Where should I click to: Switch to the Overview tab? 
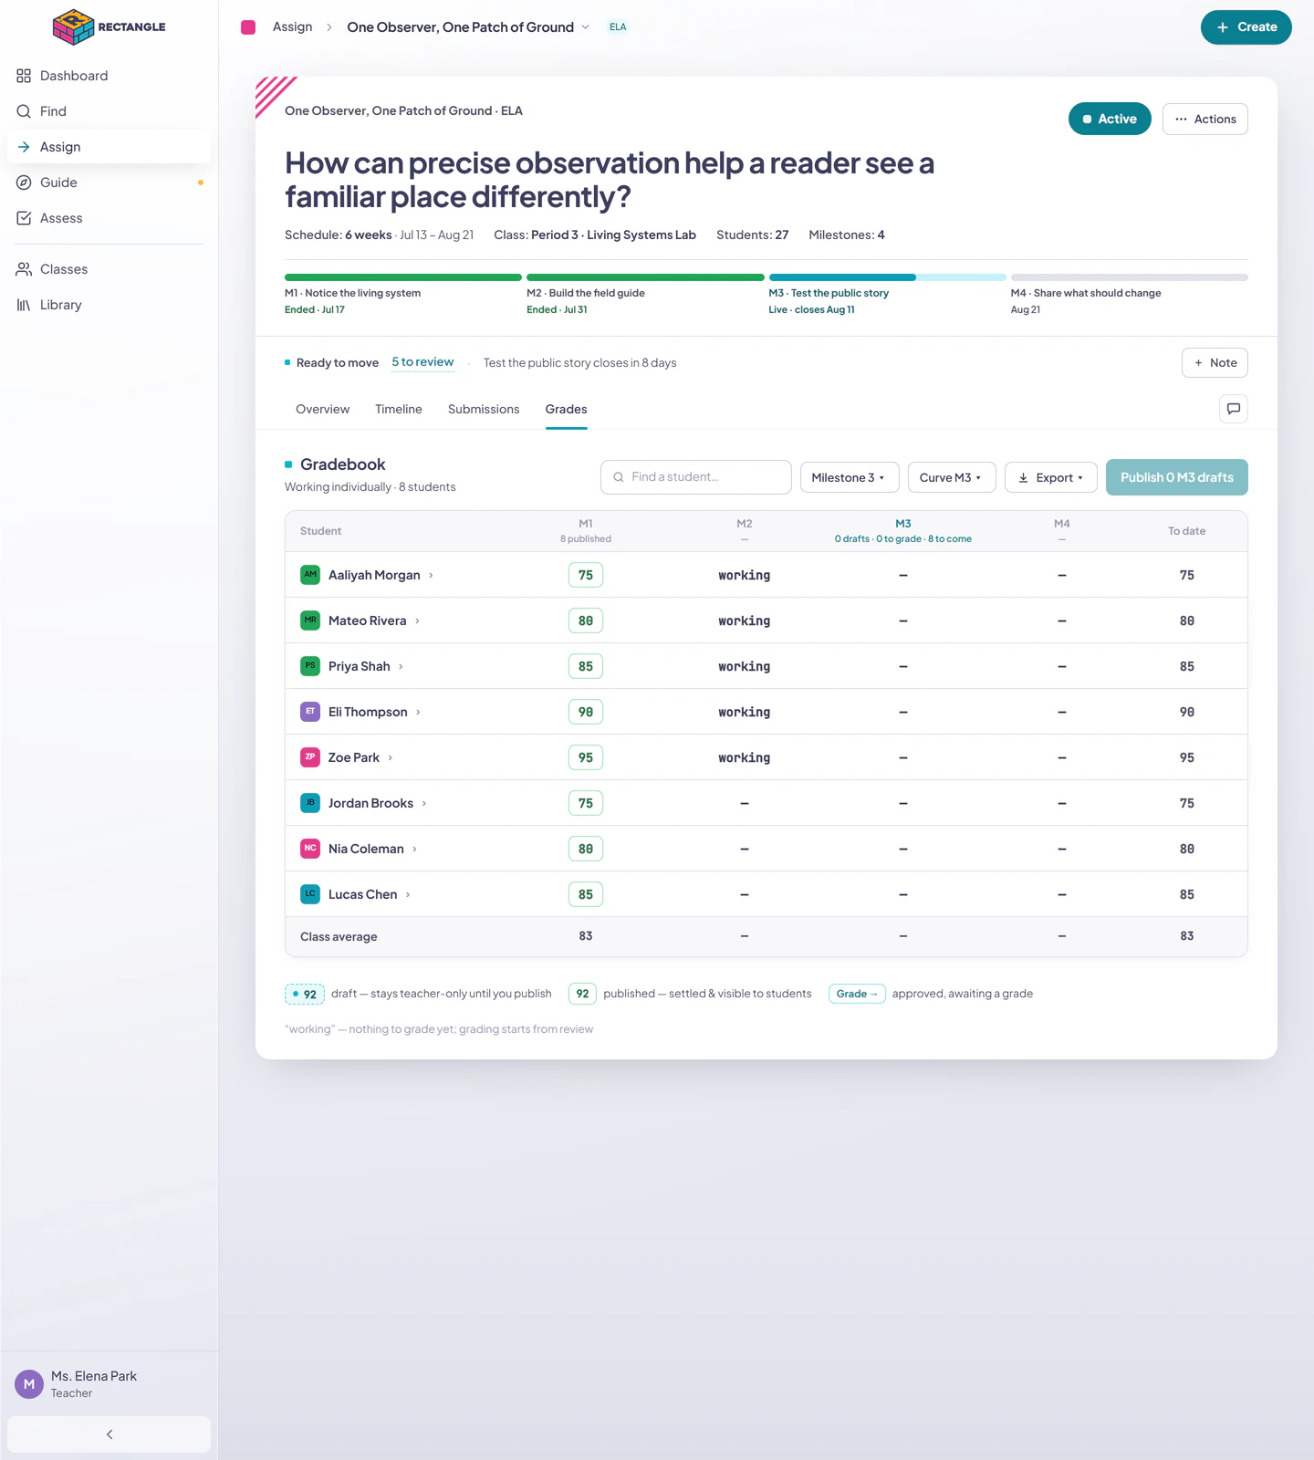(322, 409)
